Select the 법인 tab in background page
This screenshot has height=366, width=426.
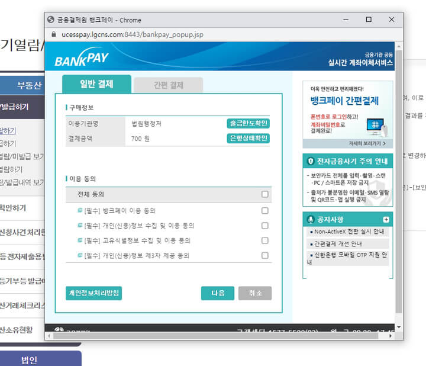point(40,359)
